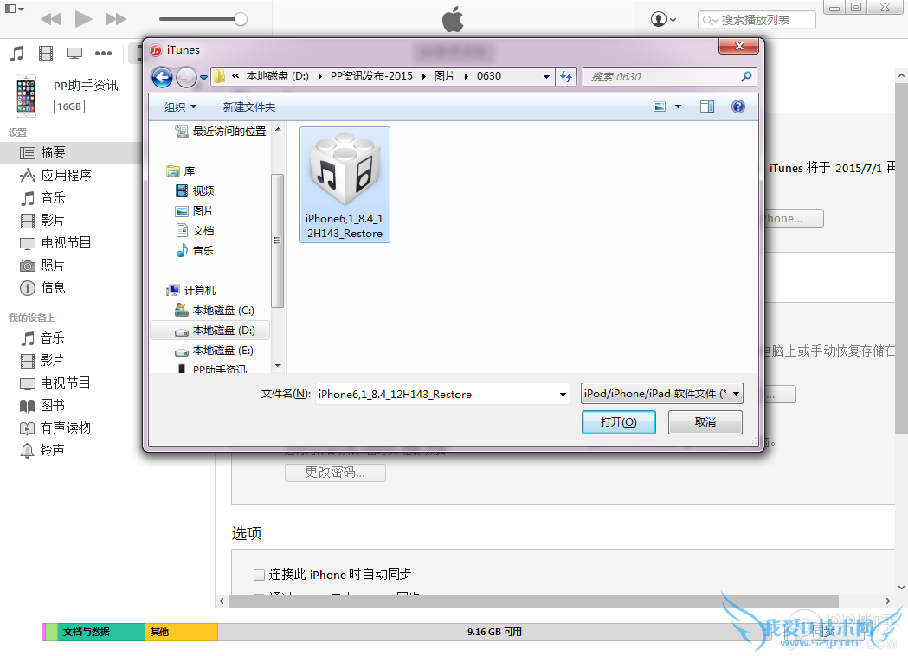
Task: Click the iTunes volume slider knob
Action: (241, 19)
